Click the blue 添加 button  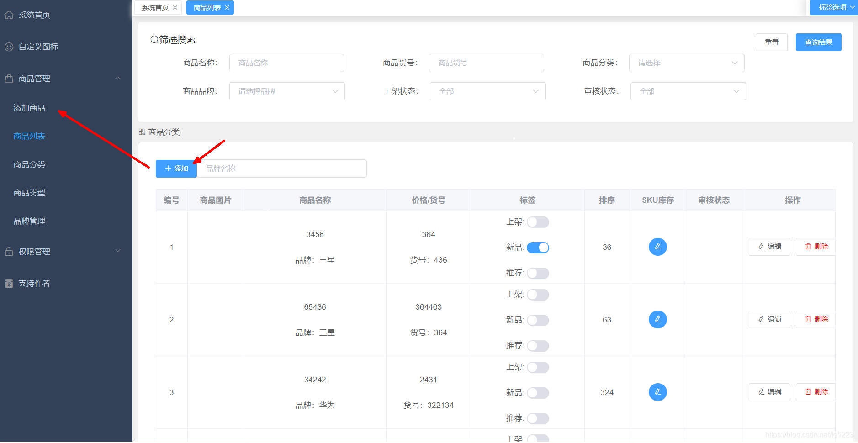(176, 169)
